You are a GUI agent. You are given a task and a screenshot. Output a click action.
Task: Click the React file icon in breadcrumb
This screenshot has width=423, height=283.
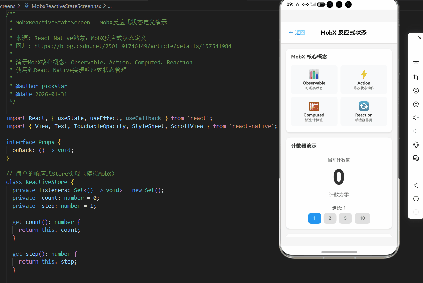coord(26,6)
